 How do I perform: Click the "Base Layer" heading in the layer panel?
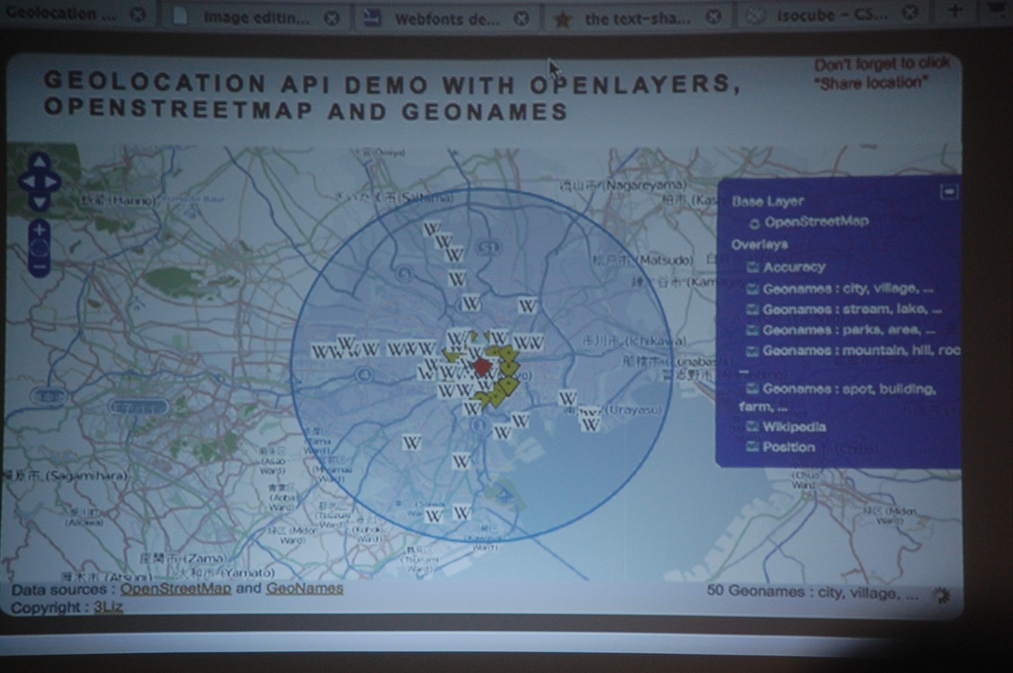tap(767, 202)
